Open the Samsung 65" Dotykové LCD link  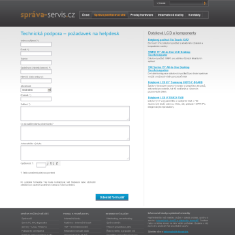click(x=175, y=82)
